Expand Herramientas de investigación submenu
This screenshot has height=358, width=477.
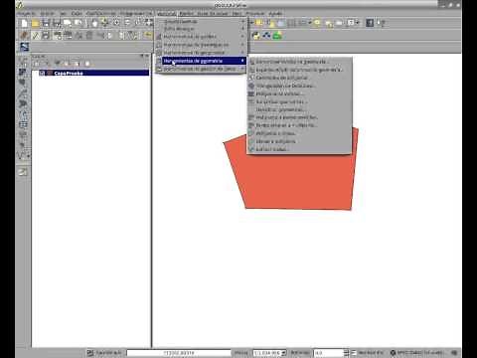[202, 45]
